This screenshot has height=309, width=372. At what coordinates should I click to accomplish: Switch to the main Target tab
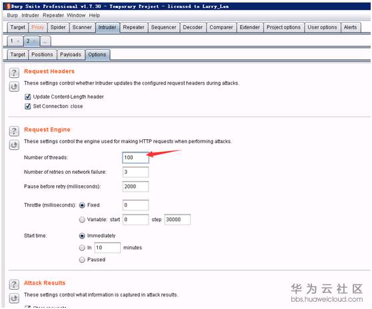point(17,27)
